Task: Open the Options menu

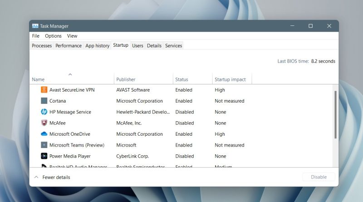Action: [53, 36]
